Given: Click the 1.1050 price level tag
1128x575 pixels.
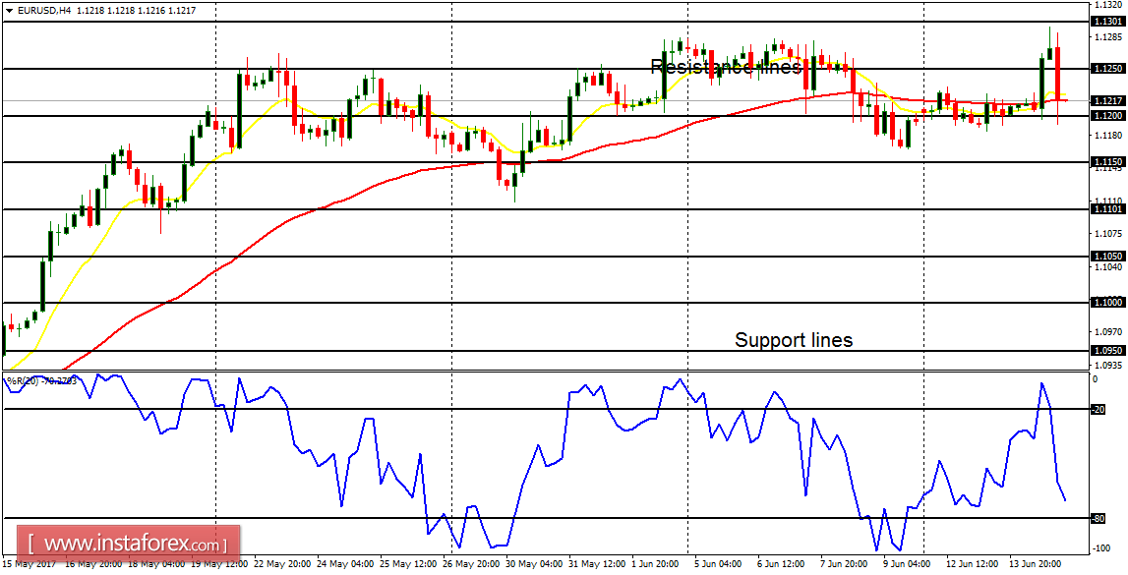Looking at the screenshot, I should pos(1108,256).
